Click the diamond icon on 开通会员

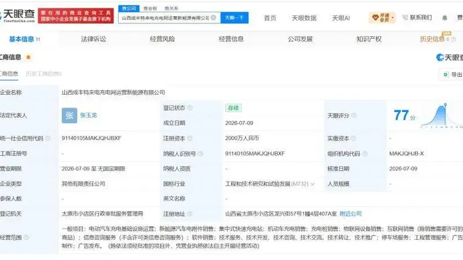click(375, 18)
